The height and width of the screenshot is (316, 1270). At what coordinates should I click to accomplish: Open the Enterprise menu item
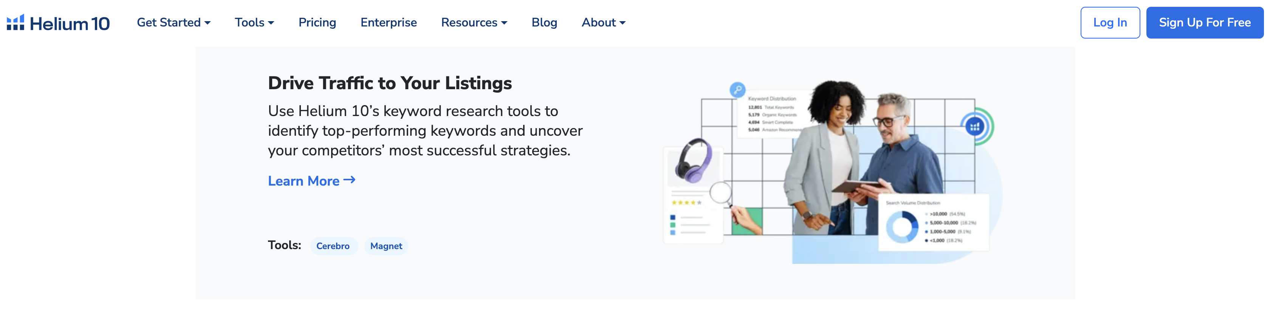coord(389,23)
